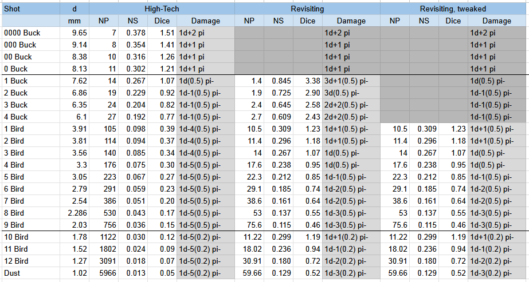
Task: Click the 'Revisiting, tweaked' header cell
Action: tap(453, 9)
